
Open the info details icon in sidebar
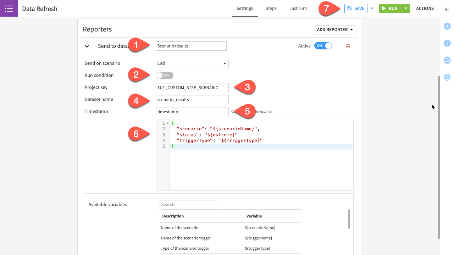click(x=447, y=43)
